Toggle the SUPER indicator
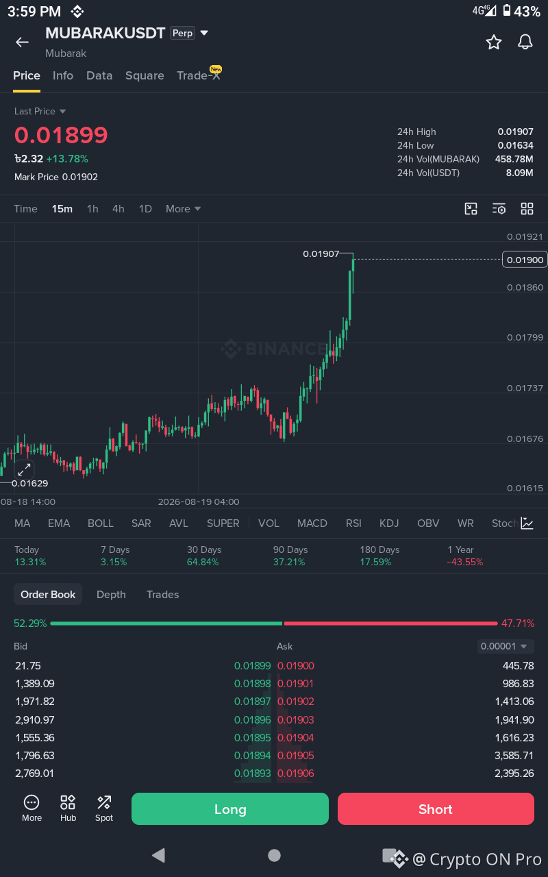 pyautogui.click(x=223, y=523)
